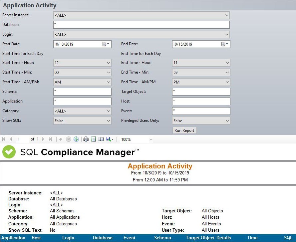Open End Time AM/PM dropdown
This screenshot has width=296, height=242.
click(227, 82)
